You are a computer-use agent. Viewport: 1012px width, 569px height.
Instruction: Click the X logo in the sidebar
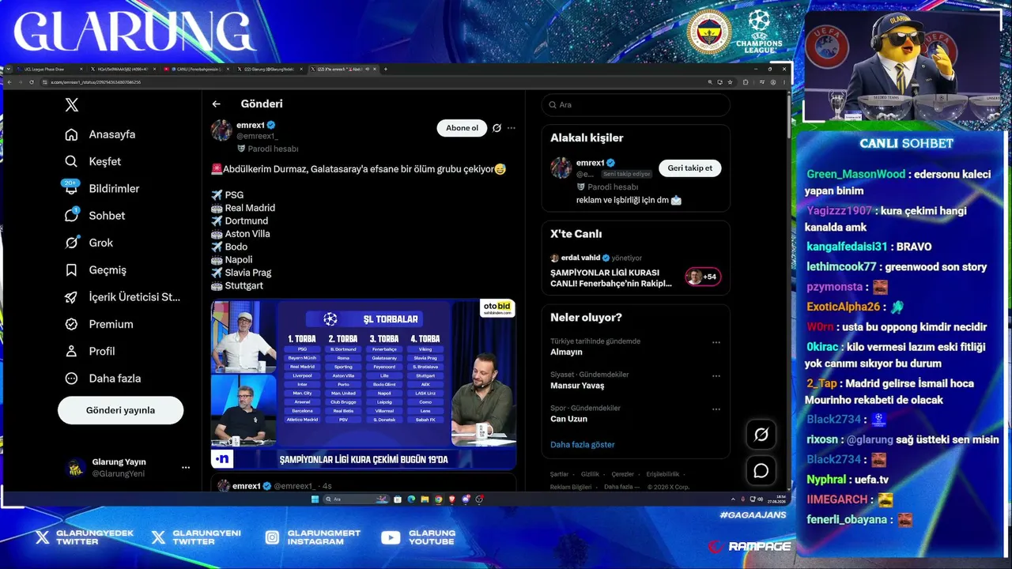point(72,105)
